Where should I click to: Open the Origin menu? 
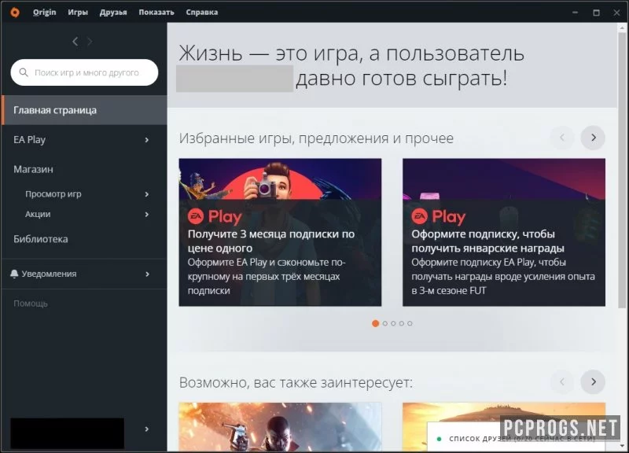click(44, 13)
